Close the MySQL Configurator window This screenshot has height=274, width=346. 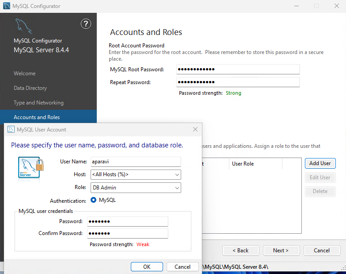(337, 6)
